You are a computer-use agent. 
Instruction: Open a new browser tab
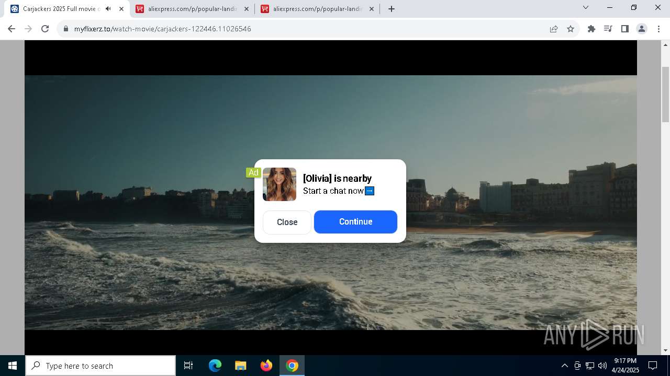[x=392, y=9]
